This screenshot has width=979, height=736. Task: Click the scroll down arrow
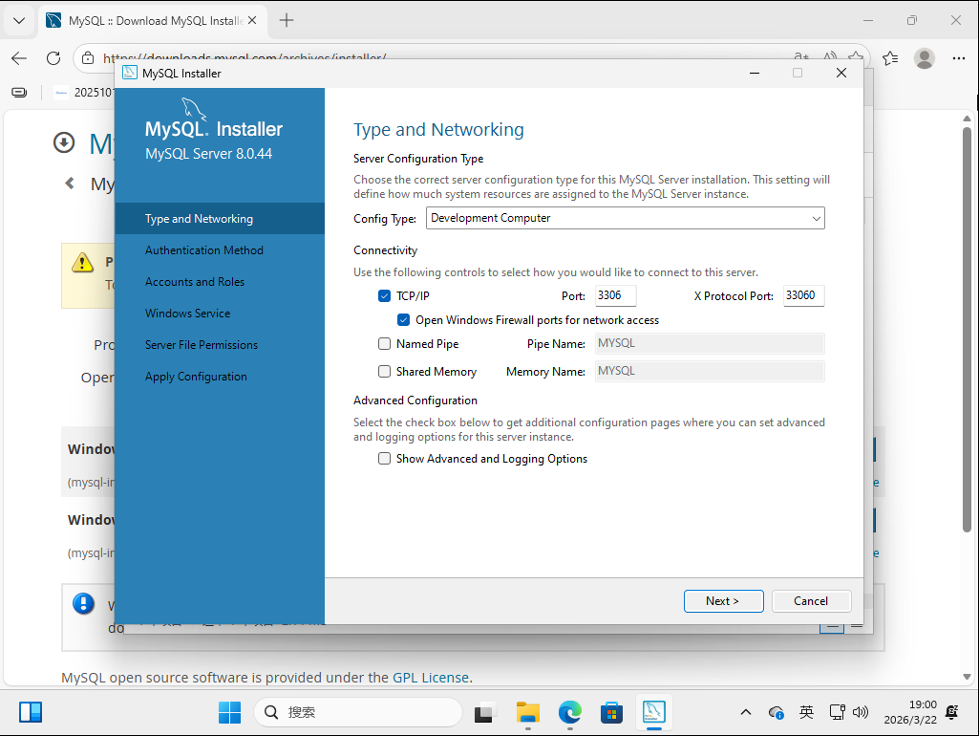coord(967,677)
